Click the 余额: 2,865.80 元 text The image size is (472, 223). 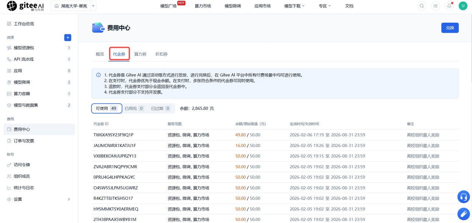(197, 108)
